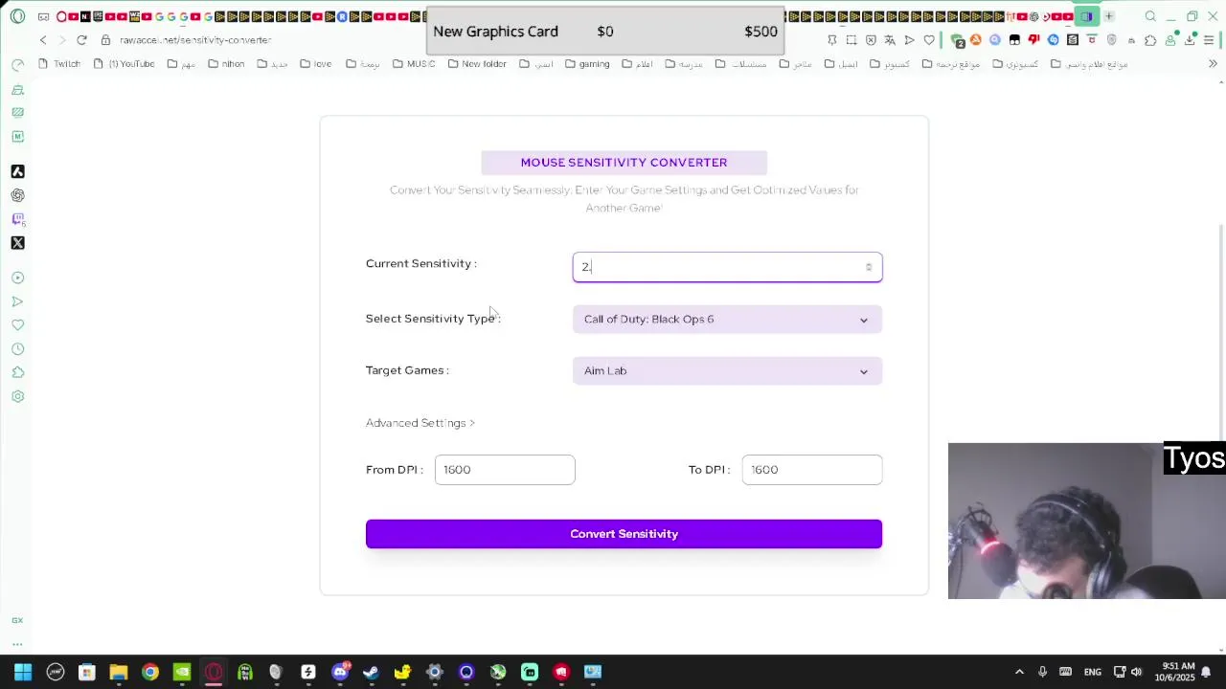This screenshot has height=689, width=1226.
Task: Open the MUSIC bookmarks folder
Action: tap(413, 64)
